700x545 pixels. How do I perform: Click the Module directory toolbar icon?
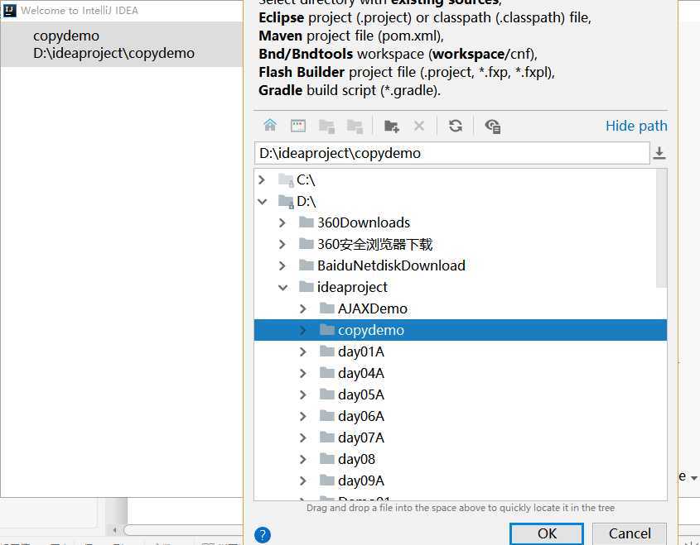pyautogui.click(x=355, y=127)
